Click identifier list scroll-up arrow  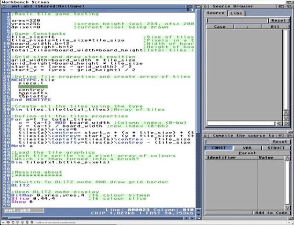(x=288, y=159)
